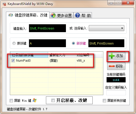The height and width of the screenshot is (114, 136).
Task: Switch to the 更多设置 tab
Action: (x=62, y=15)
